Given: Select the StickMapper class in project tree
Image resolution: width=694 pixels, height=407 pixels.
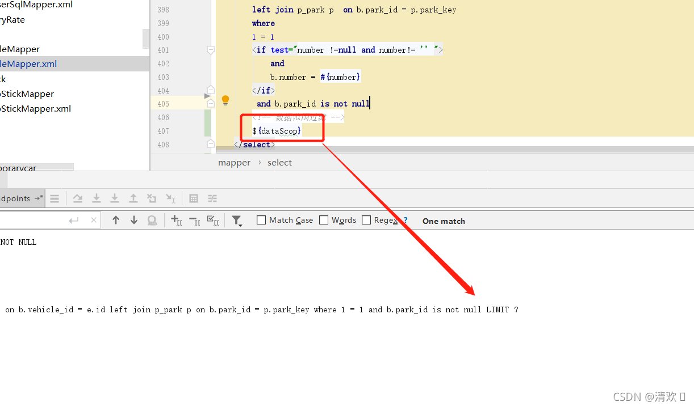Looking at the screenshot, I should (x=27, y=94).
